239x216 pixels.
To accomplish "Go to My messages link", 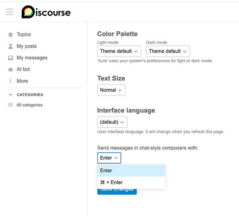I will point(32,58).
